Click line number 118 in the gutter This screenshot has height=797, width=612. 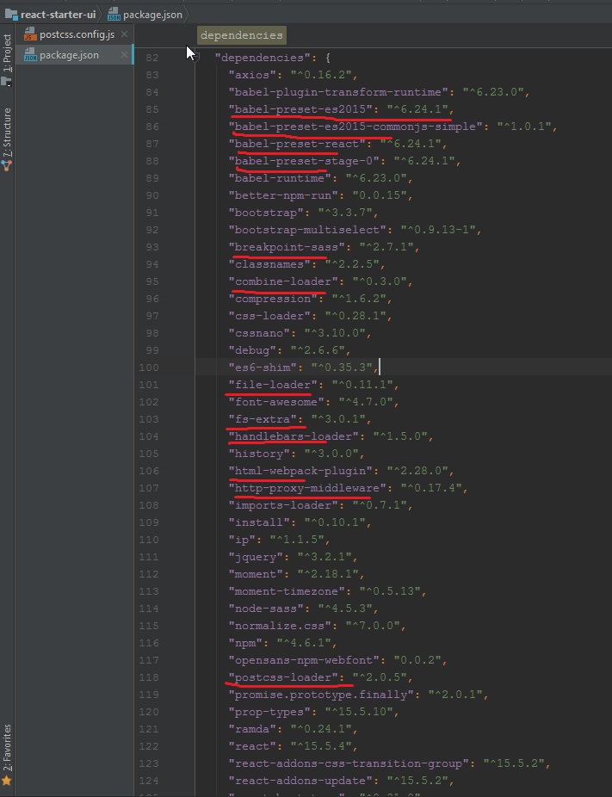[x=149, y=677]
